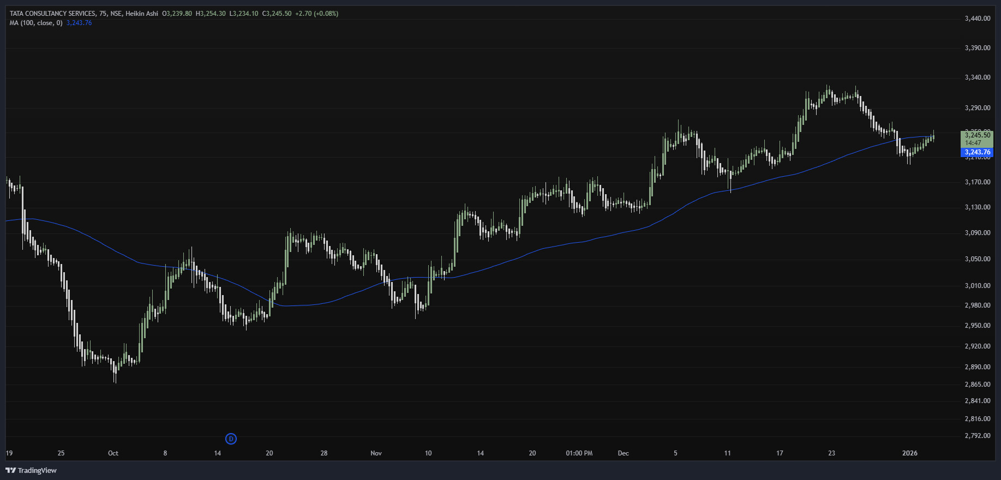
Task: Click the Oct label on the time axis
Action: click(x=113, y=453)
